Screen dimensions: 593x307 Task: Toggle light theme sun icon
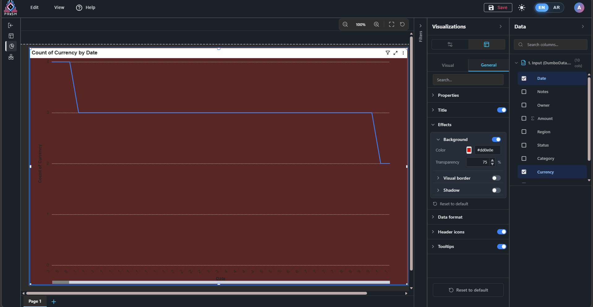tap(522, 8)
